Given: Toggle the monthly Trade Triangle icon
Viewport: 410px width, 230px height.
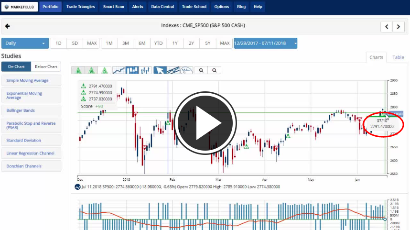Looking at the screenshot, I should (78, 70).
